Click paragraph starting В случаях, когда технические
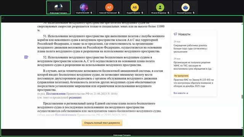 [100, 80]
